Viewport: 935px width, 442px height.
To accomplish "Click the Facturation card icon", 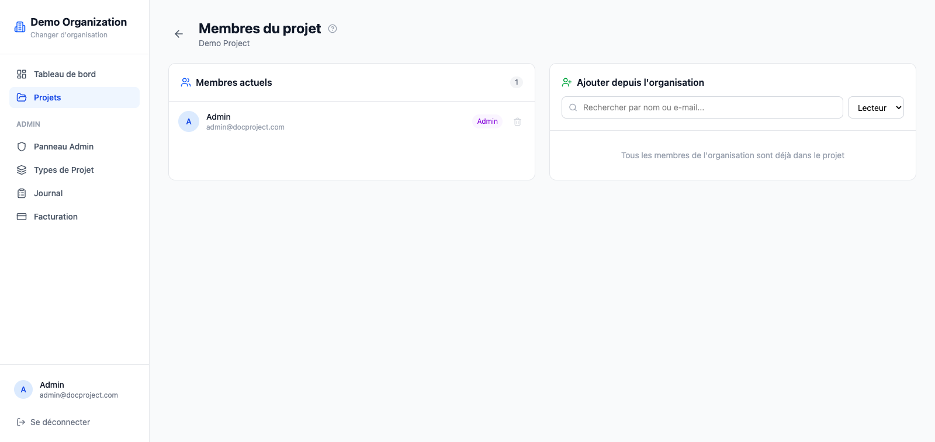I will 22,217.
